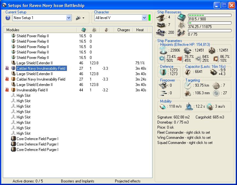Click the capacitor usage column header icon

click(106, 30)
